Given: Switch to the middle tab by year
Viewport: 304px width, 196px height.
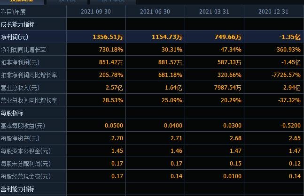Looking at the screenshot, I should (x=67, y=1).
